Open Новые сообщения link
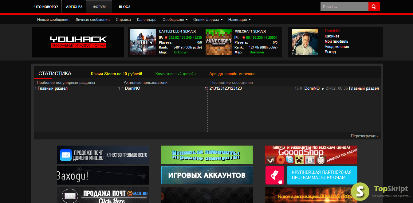 [x=53, y=20]
